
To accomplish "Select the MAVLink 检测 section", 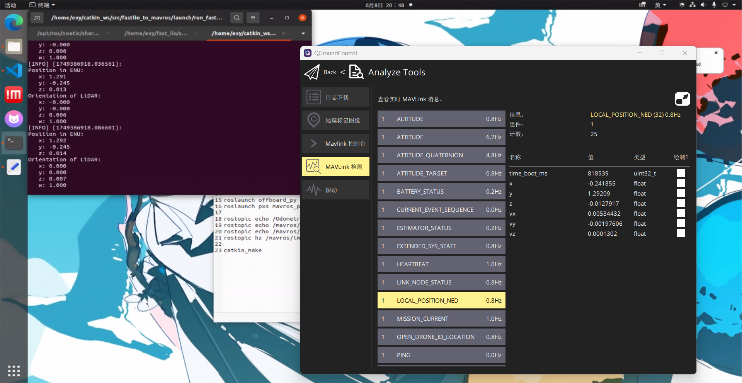I will [336, 167].
